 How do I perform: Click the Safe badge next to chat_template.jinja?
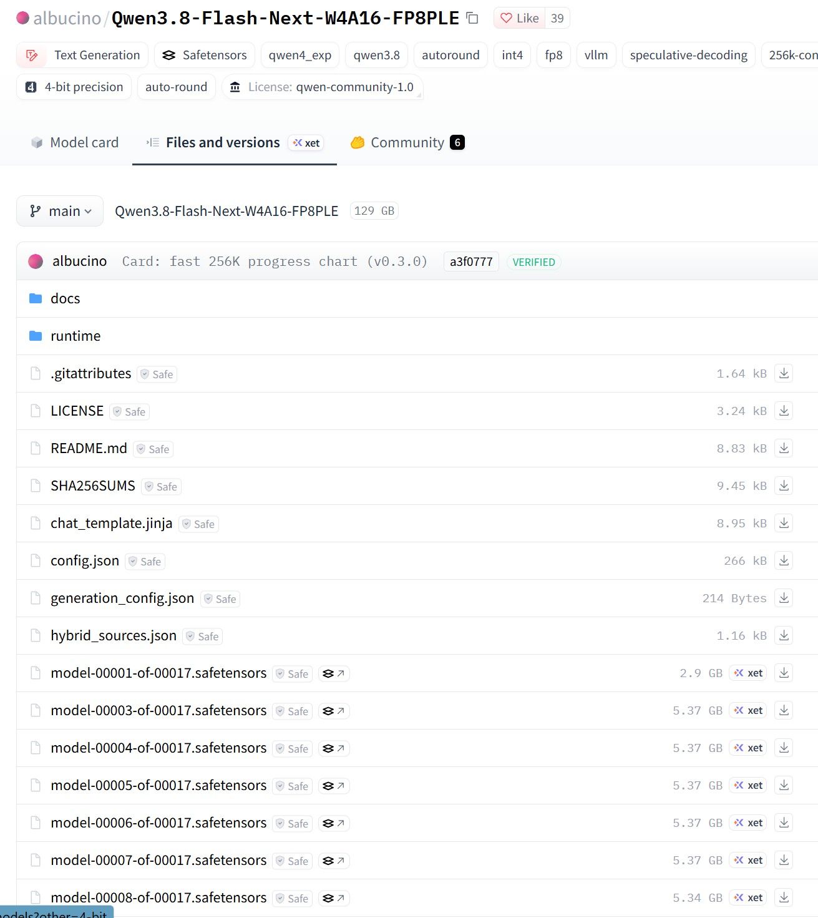[198, 524]
